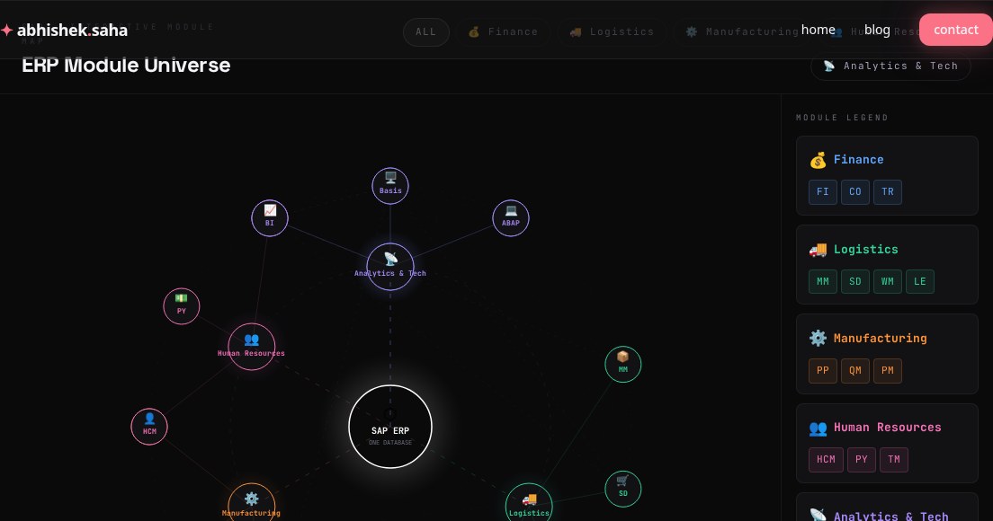Select the HCM tag in Human Resources legend
The image size is (993, 521).
(x=826, y=460)
